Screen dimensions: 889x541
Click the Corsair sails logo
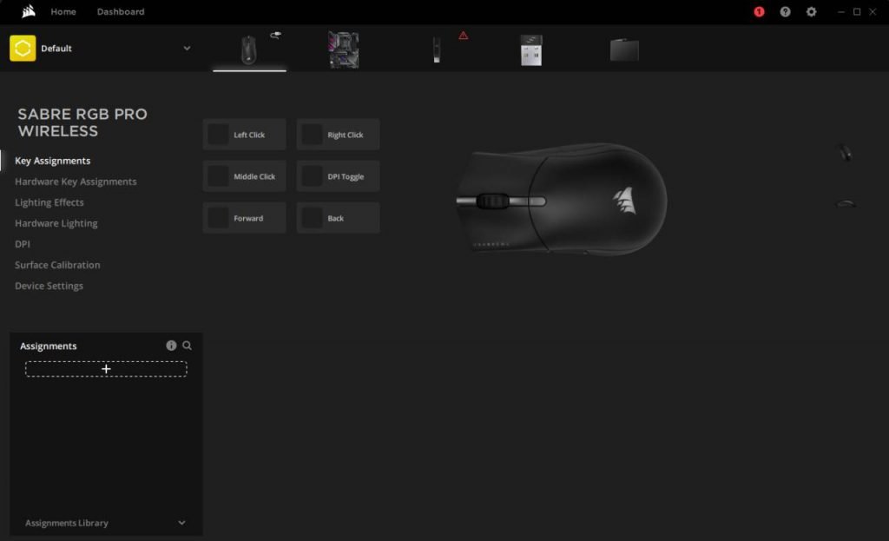[x=29, y=11]
